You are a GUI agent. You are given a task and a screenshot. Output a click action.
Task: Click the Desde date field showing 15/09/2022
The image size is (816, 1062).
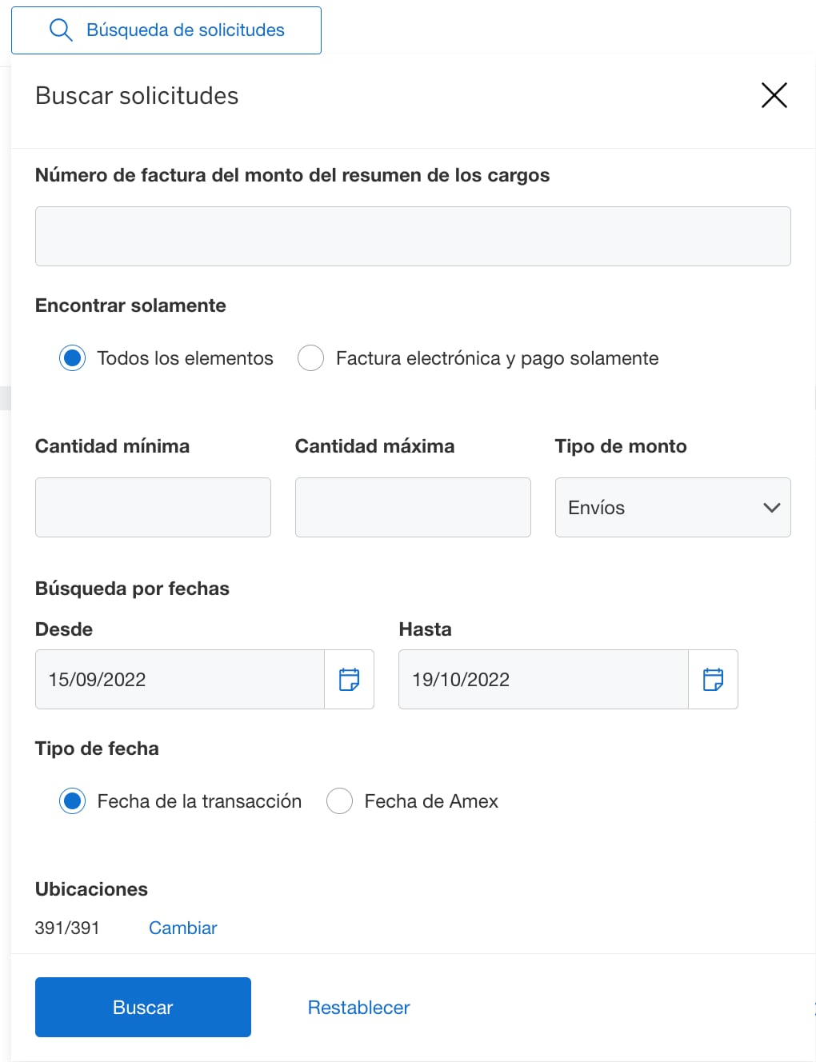[x=180, y=679]
